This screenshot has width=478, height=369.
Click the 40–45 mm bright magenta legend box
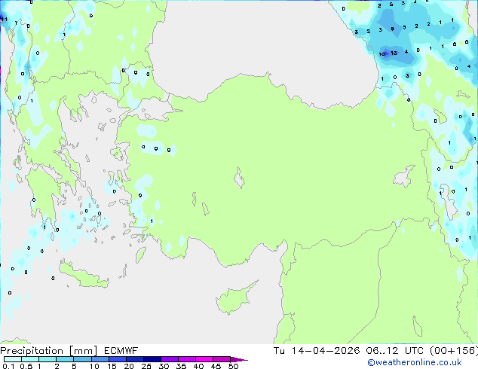click(204, 359)
